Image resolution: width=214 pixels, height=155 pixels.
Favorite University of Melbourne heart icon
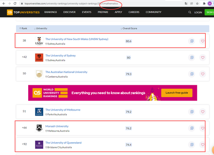coord(203,112)
